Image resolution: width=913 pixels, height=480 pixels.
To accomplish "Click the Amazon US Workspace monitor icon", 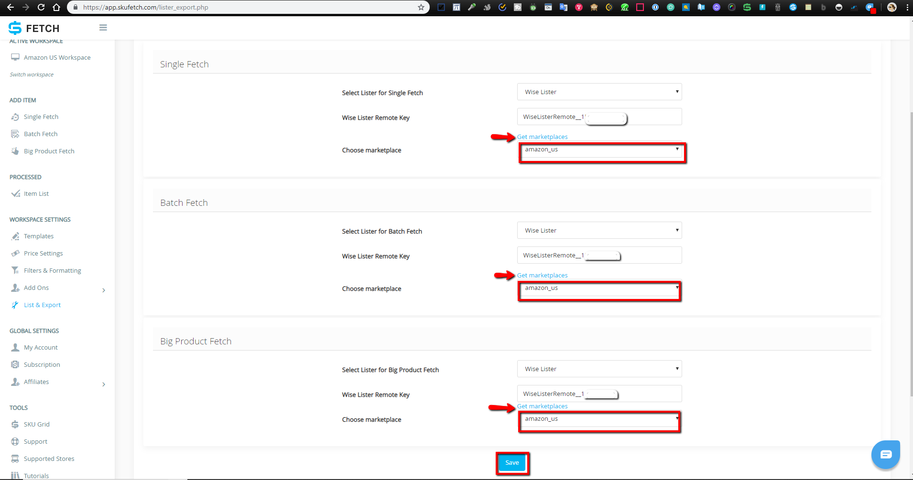I will [x=15, y=57].
